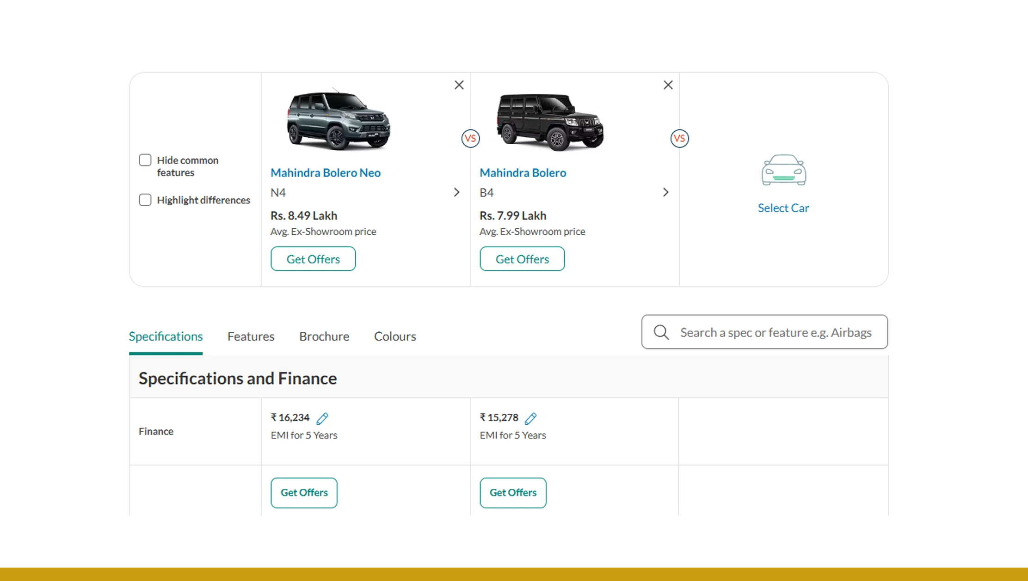Remove Mahindra Bolero from comparison
The image size is (1028, 581).
[668, 85]
